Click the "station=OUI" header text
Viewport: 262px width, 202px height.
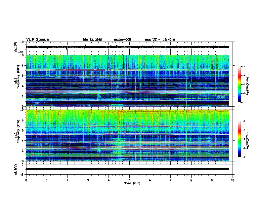[x=122, y=40]
